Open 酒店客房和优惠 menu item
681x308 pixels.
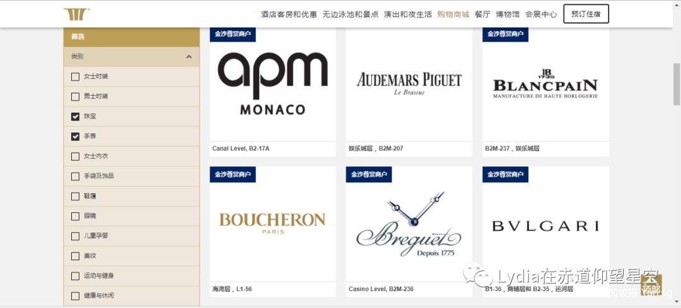click(289, 14)
